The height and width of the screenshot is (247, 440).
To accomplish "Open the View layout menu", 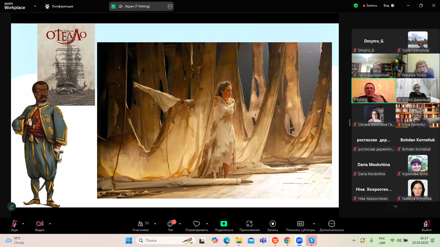I will pyautogui.click(x=389, y=5).
